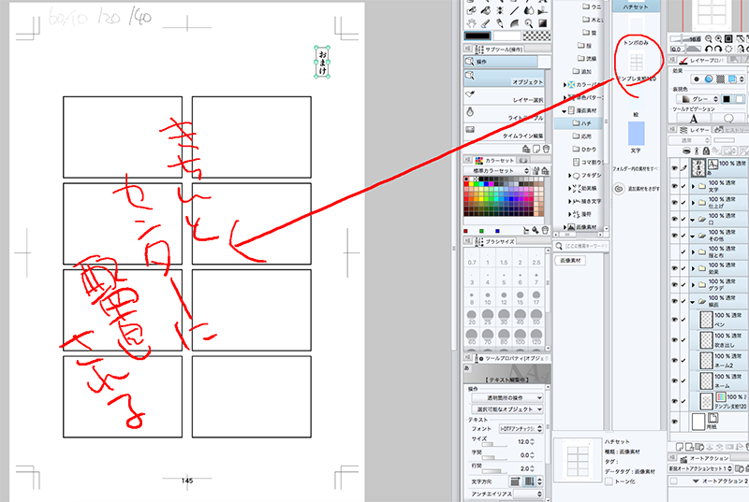Toggle visibility eye of 用紙 paper layer
749x502 pixels.
tap(674, 422)
